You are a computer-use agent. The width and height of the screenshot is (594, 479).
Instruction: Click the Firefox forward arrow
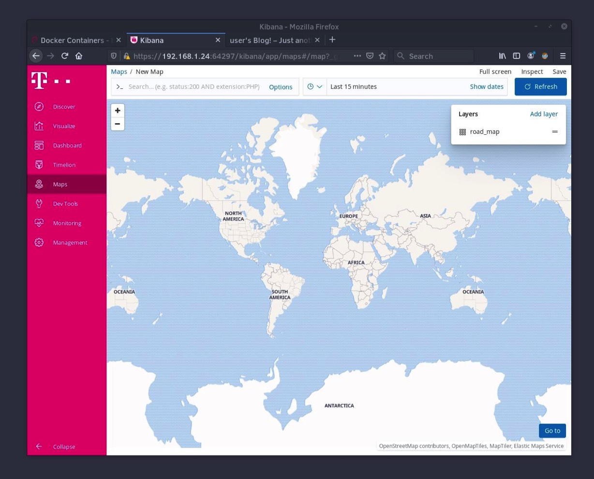coord(50,56)
